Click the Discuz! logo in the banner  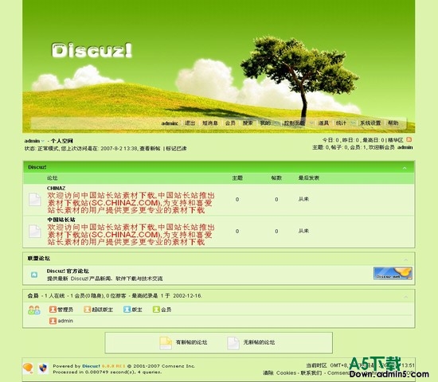(92, 50)
